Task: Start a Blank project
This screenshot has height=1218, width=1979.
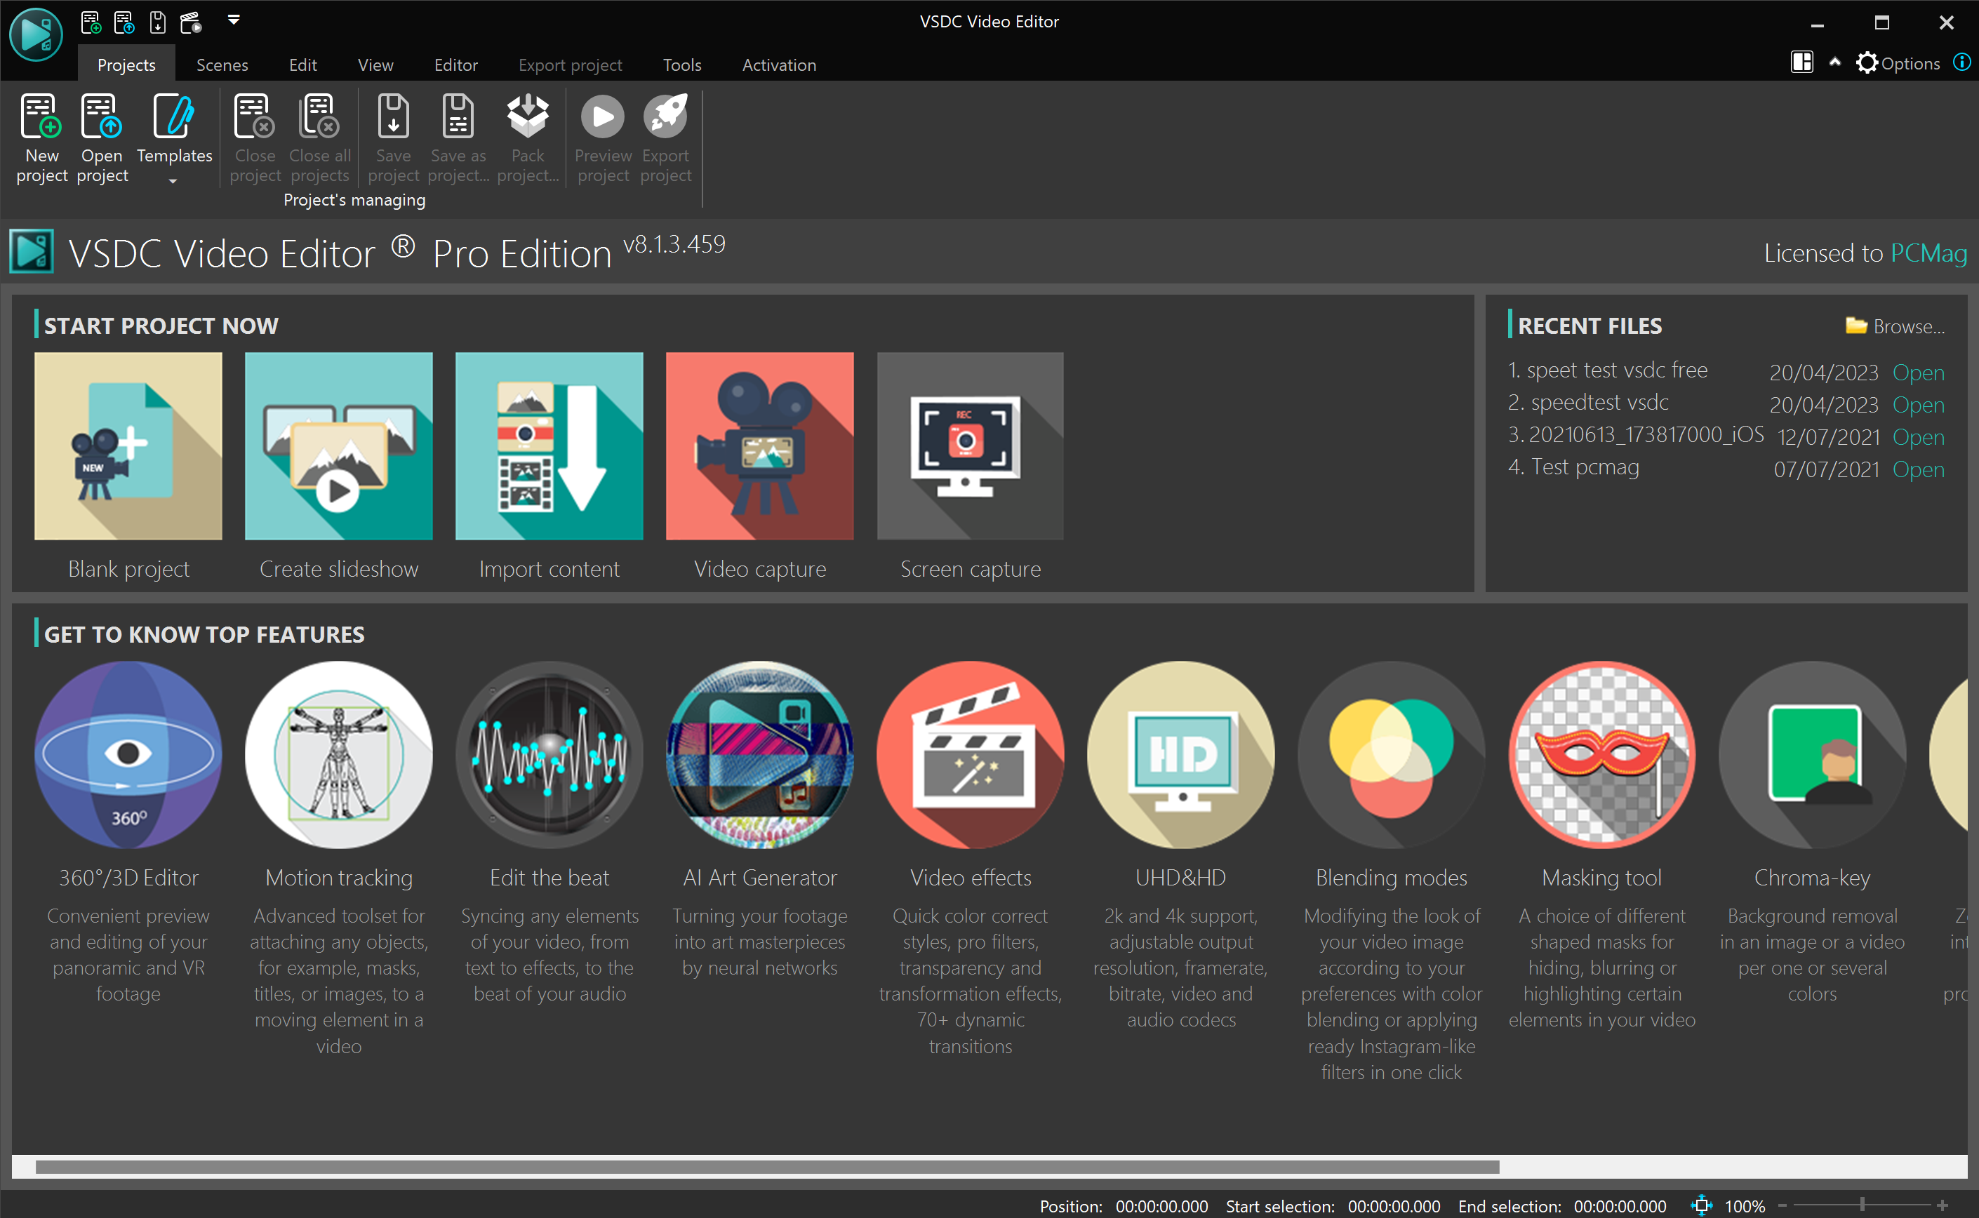Action: pyautogui.click(x=128, y=446)
